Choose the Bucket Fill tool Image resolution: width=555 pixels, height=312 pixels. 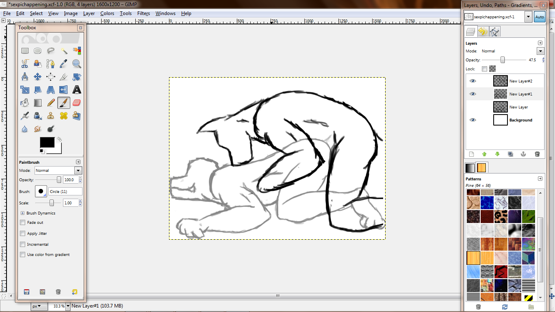pyautogui.click(x=25, y=103)
